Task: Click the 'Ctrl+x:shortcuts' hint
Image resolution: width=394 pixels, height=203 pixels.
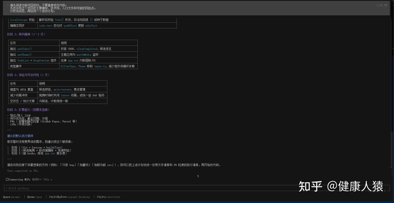Action: 108,197
